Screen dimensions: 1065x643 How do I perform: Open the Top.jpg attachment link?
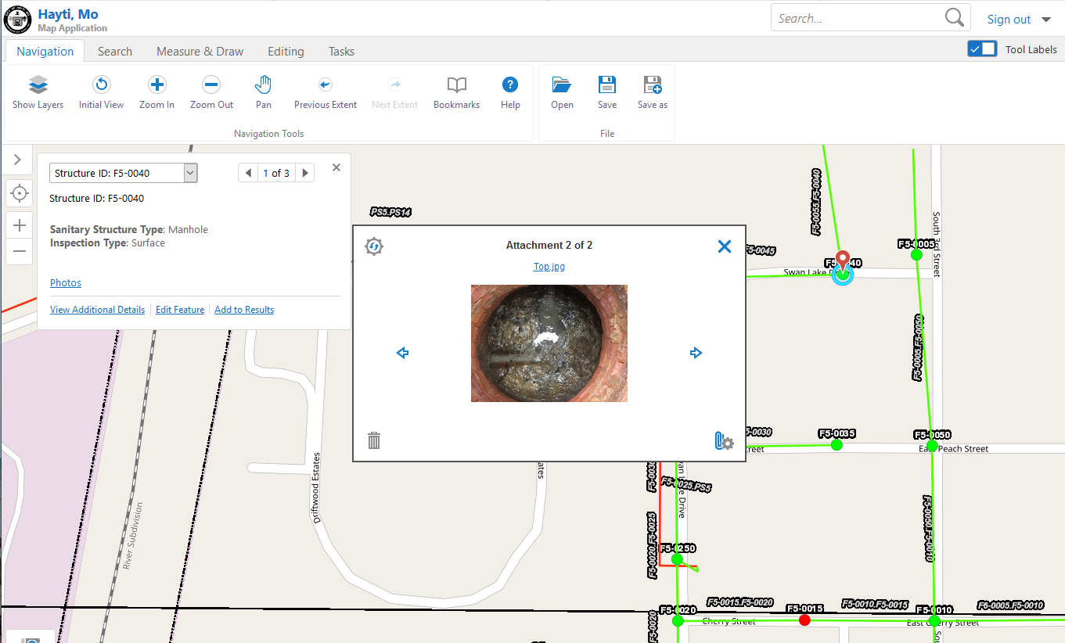pos(549,267)
